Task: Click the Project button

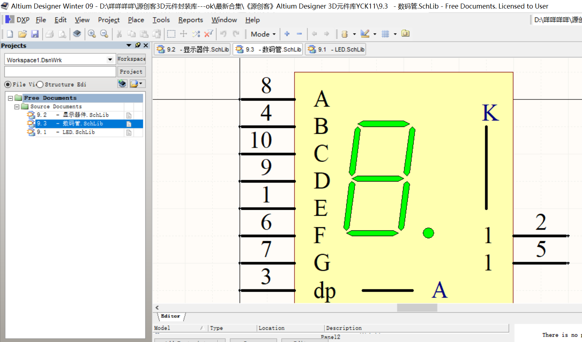Action: 131,72
